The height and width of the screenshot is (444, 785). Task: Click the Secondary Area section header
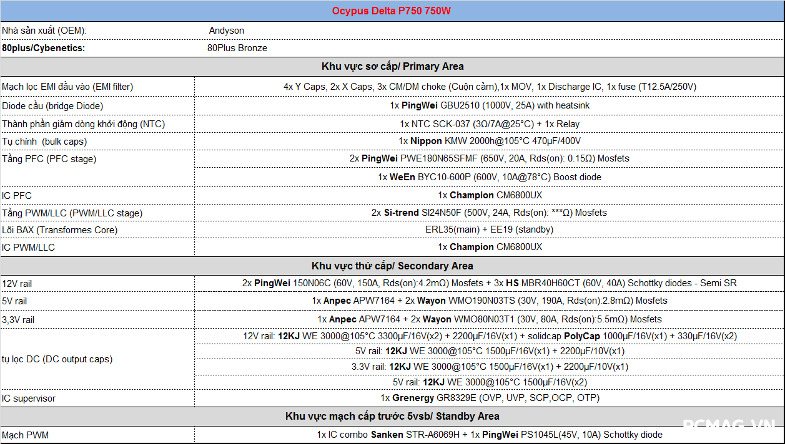[392, 266]
